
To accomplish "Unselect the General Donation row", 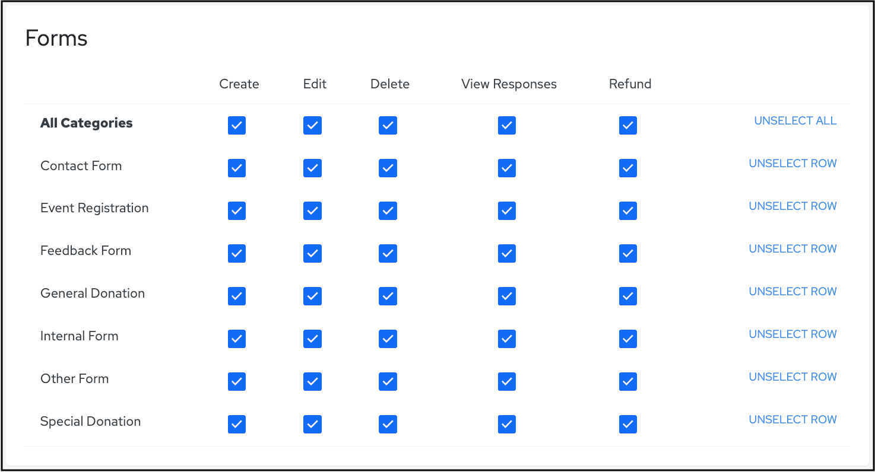I will [x=792, y=292].
